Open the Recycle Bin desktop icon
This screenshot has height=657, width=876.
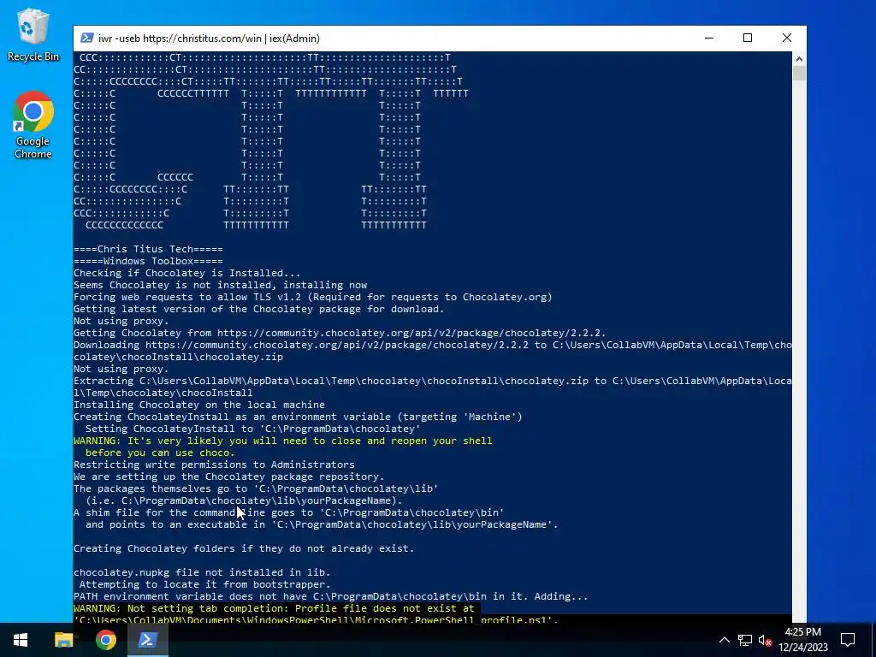click(x=33, y=34)
